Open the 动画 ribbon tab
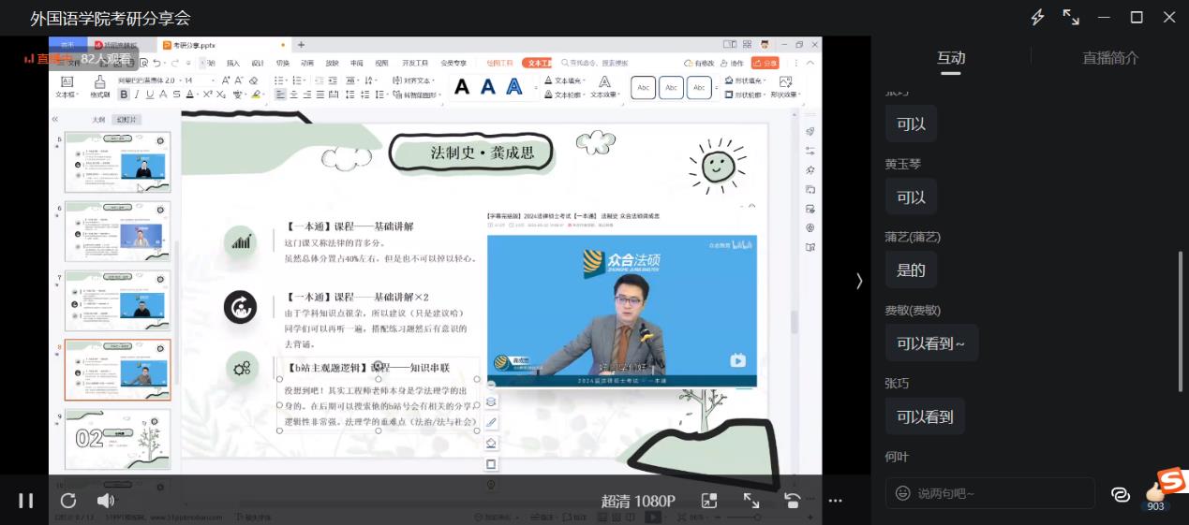This screenshot has height=525, width=1189. [307, 64]
